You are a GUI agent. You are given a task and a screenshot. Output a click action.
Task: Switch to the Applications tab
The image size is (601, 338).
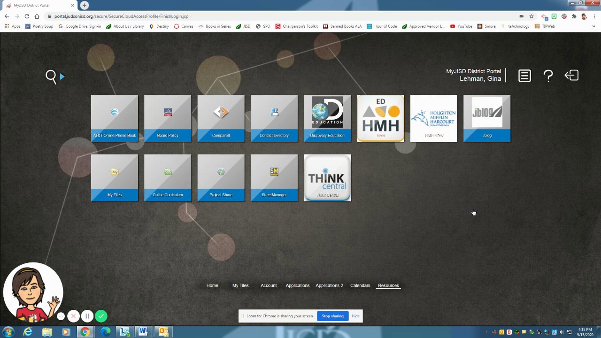298,285
